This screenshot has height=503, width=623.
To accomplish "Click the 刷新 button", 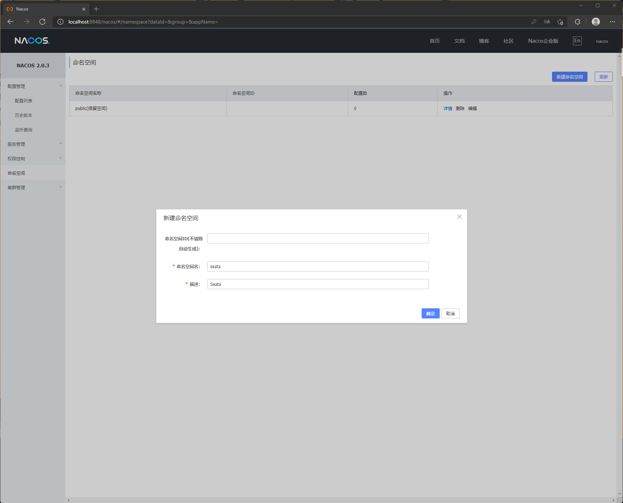I will pos(604,77).
